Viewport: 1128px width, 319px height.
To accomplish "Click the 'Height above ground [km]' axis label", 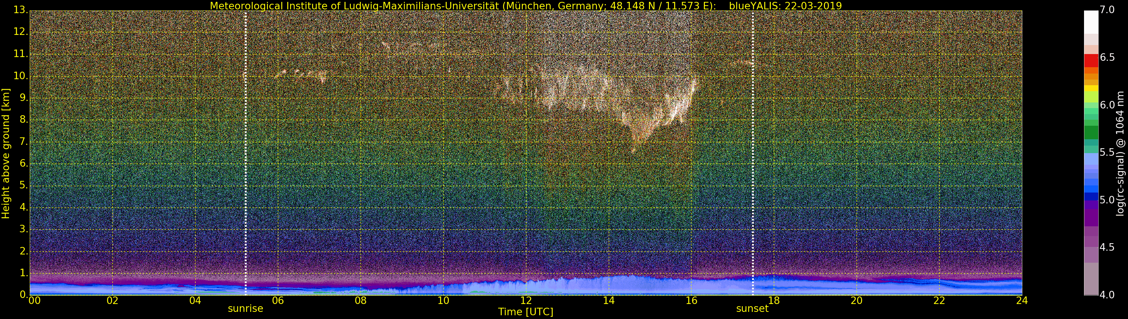I will click(x=6, y=153).
